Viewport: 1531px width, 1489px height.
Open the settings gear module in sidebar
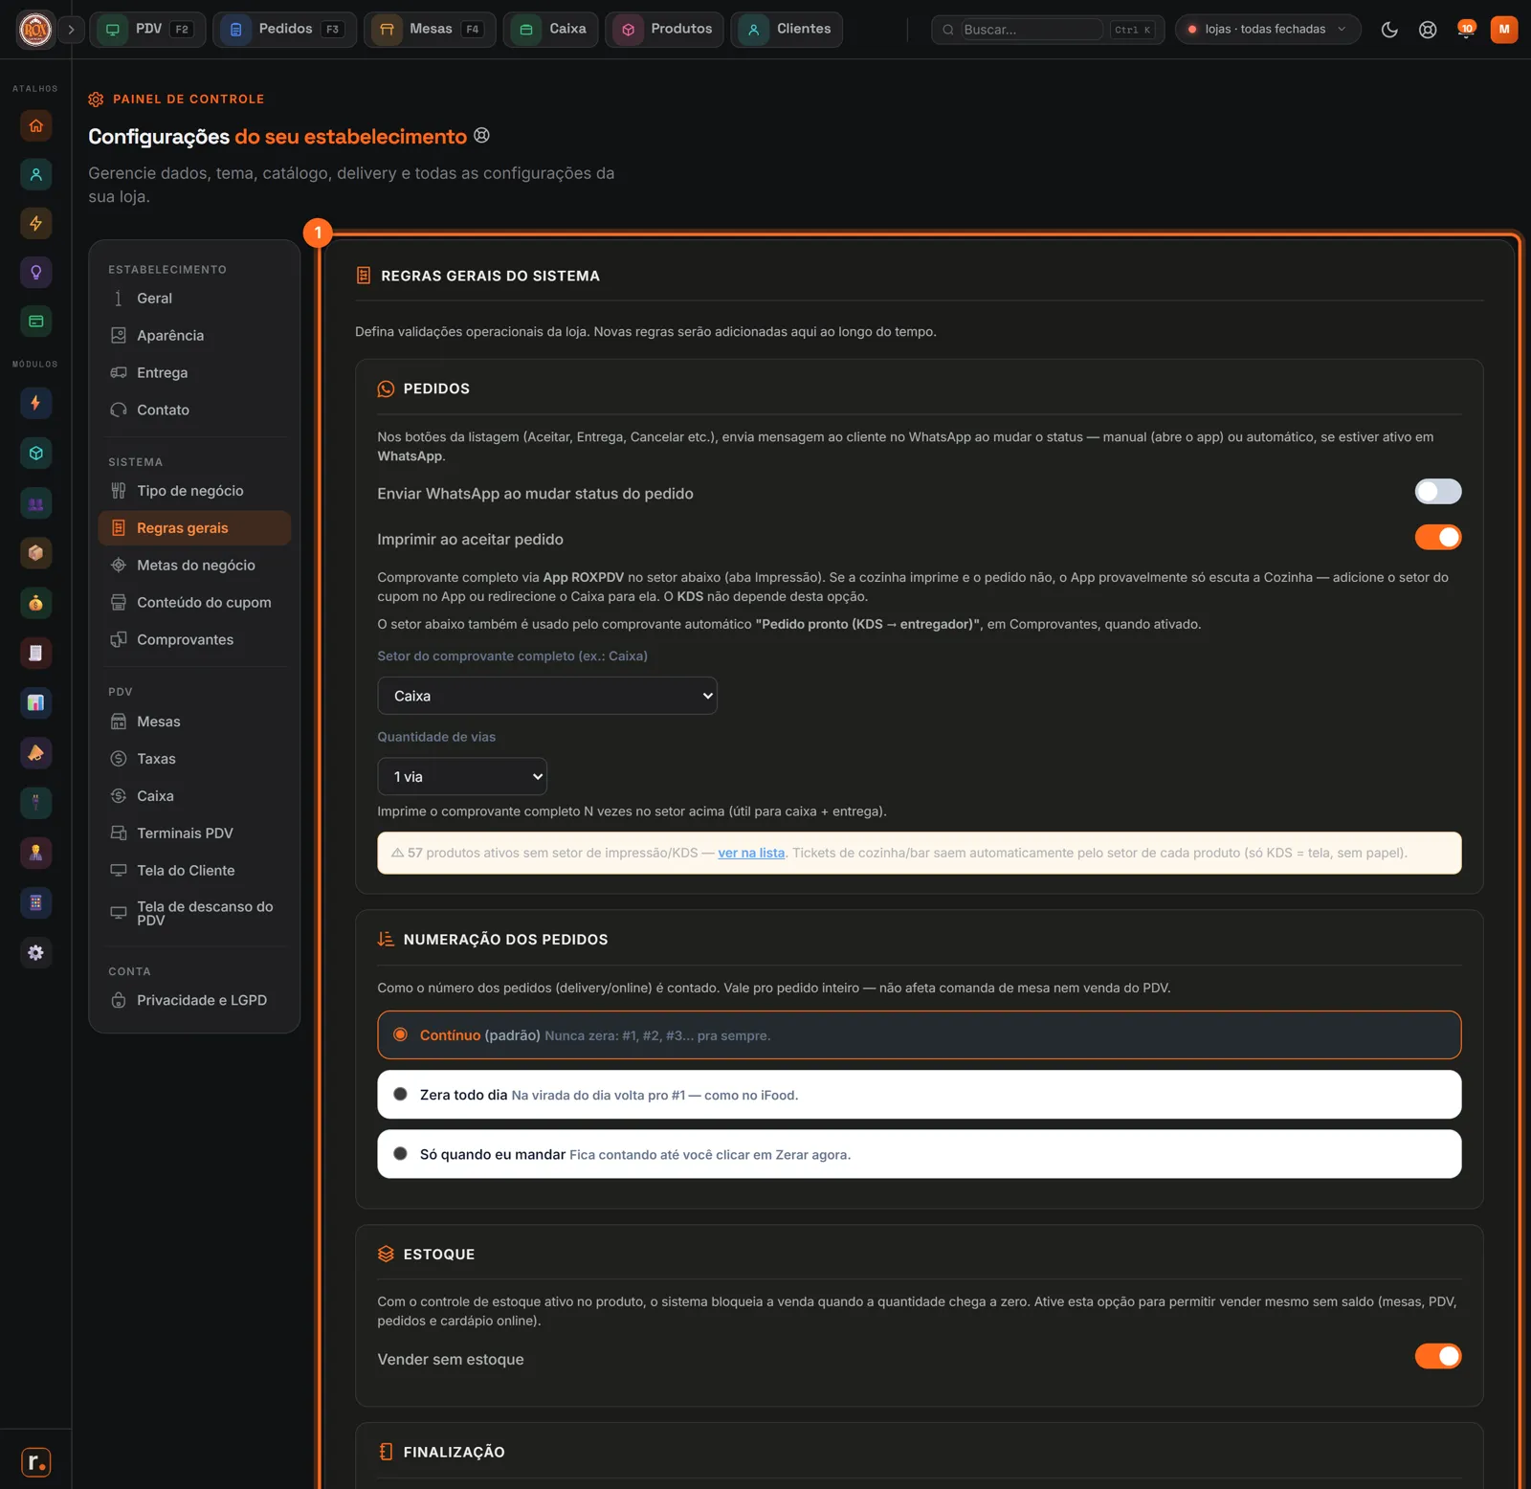coord(35,953)
